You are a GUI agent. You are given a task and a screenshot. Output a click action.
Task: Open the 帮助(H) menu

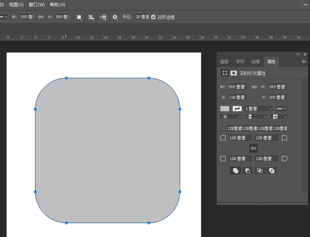(57, 4)
